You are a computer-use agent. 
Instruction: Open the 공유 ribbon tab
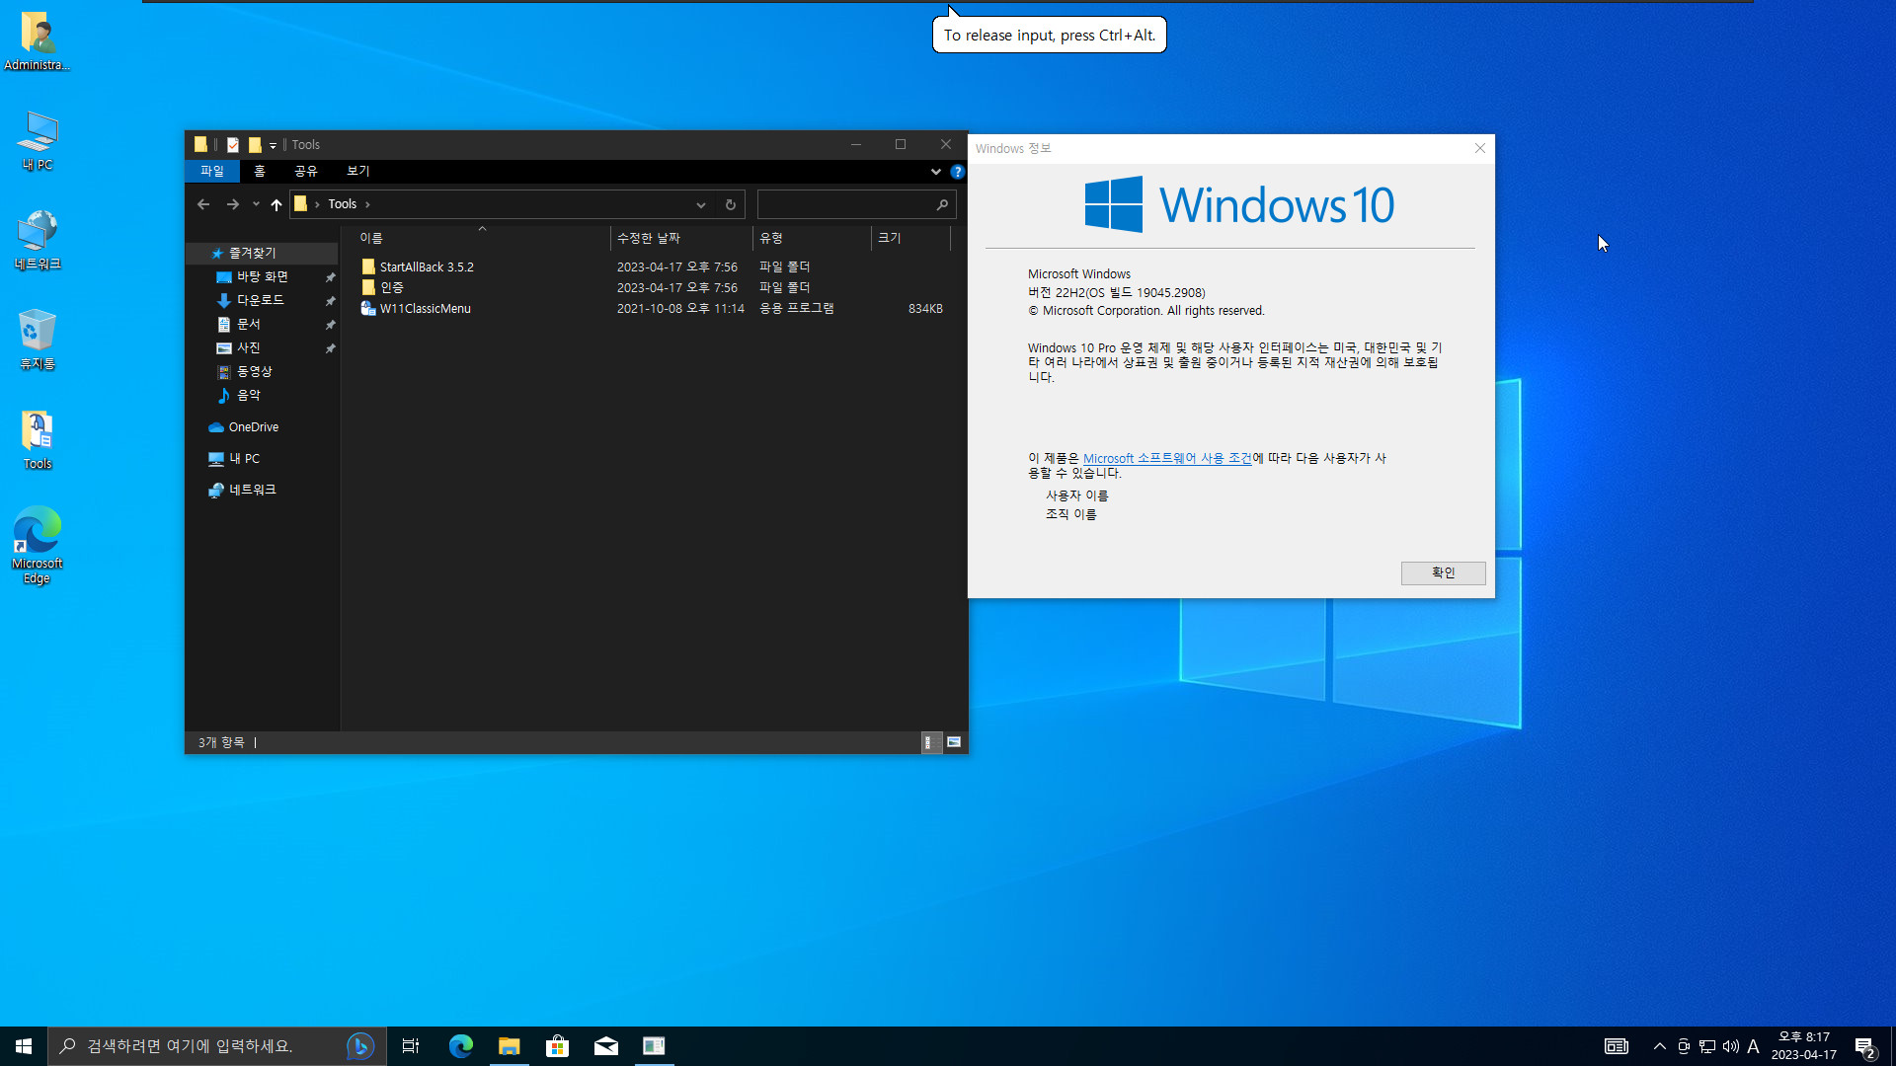click(306, 172)
